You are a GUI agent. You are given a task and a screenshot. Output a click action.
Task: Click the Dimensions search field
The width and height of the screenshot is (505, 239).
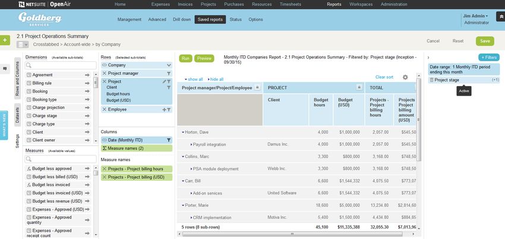[x=61, y=65]
